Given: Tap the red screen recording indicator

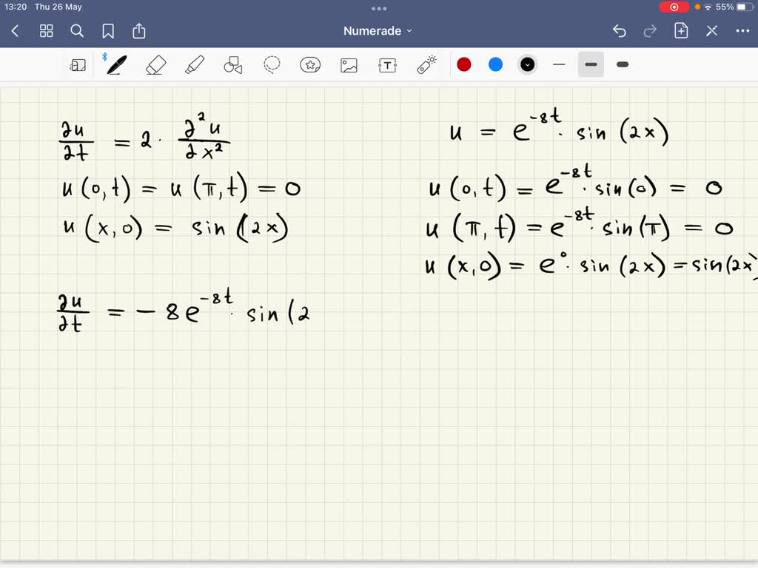Looking at the screenshot, I should click(674, 7).
